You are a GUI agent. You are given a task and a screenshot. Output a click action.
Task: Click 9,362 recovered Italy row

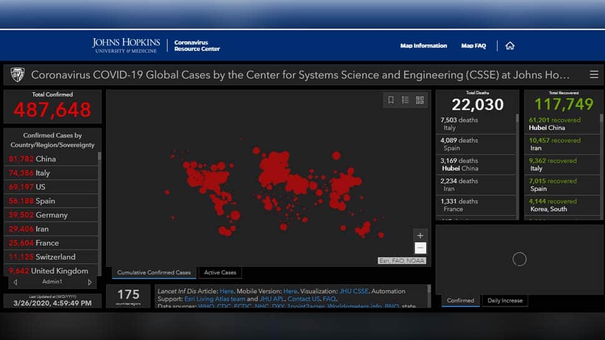click(562, 165)
